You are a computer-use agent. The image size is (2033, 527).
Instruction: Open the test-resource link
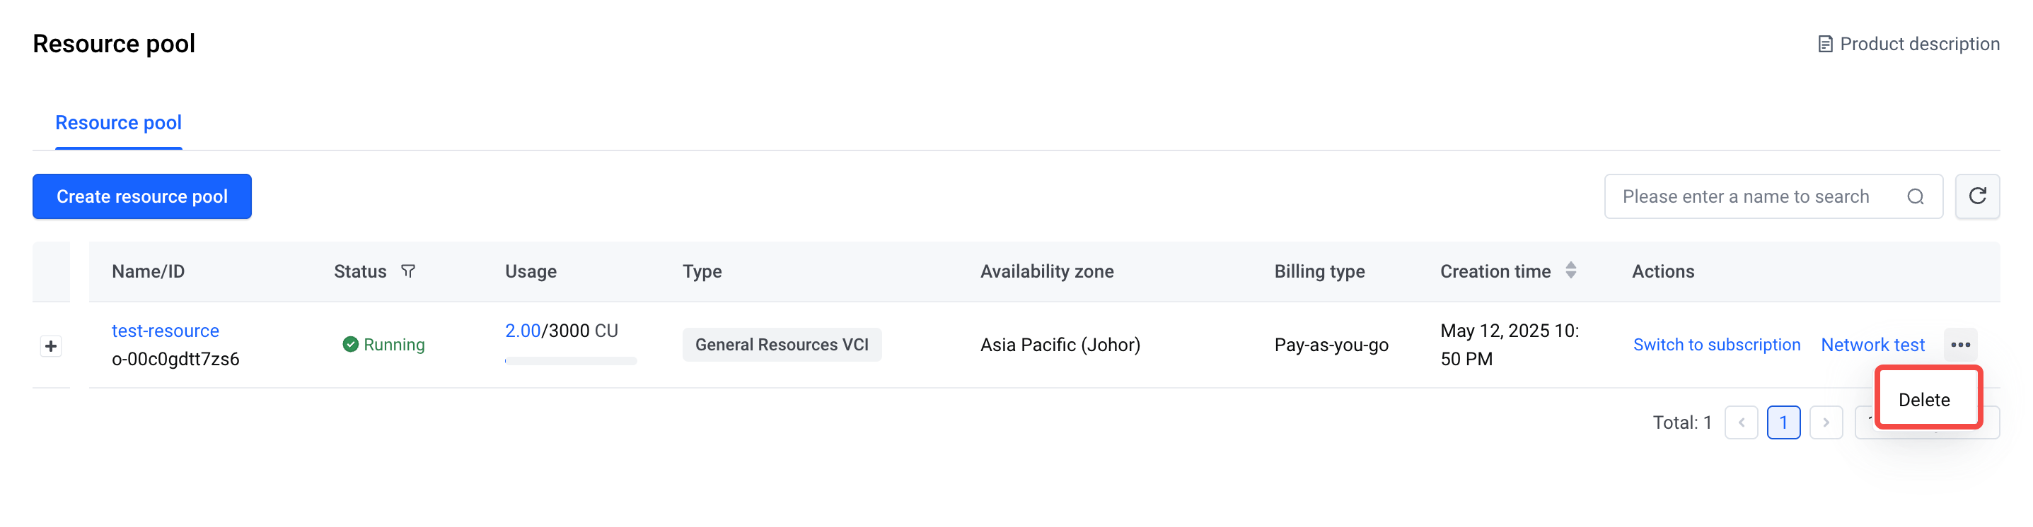(165, 331)
